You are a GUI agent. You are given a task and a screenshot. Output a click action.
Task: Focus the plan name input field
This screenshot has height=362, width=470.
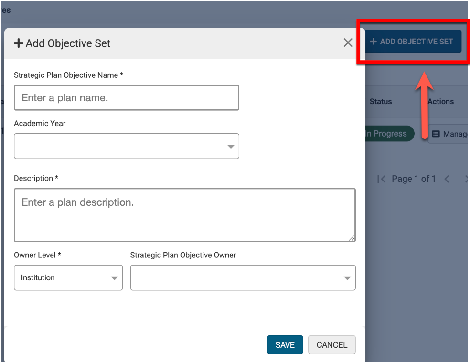click(126, 98)
